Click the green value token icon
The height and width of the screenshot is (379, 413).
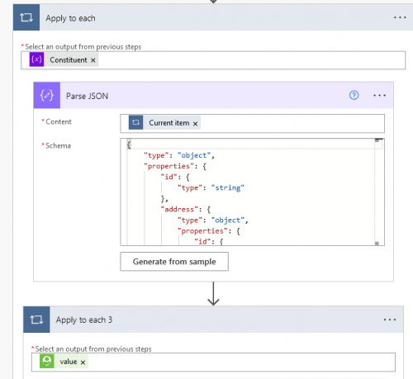coord(47,361)
